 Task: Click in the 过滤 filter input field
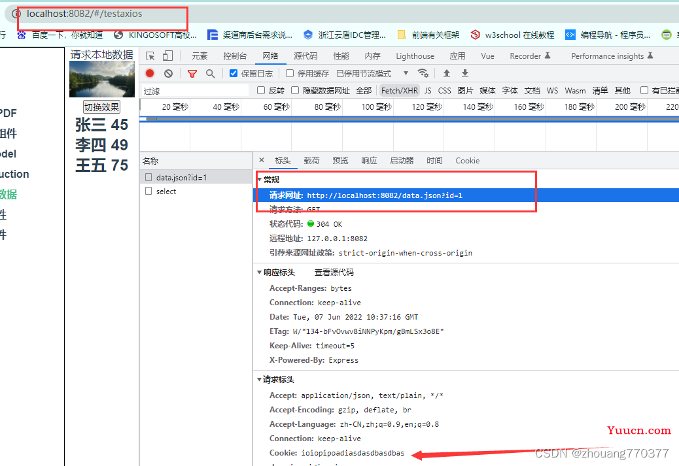point(196,90)
